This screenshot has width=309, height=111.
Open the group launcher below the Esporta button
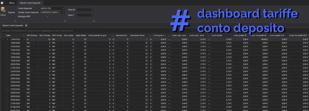click(15, 21)
